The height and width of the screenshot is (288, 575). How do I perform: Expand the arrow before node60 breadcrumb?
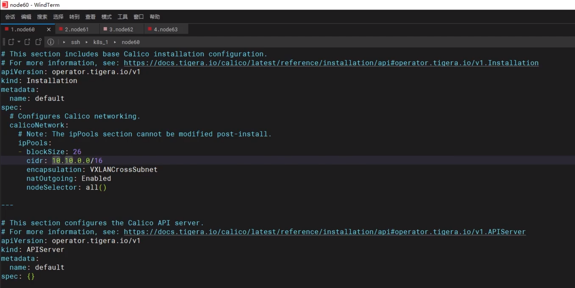pyautogui.click(x=115, y=42)
